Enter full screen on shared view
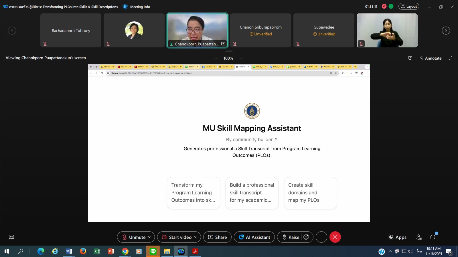Screen dimensions: 458x257 450,58
